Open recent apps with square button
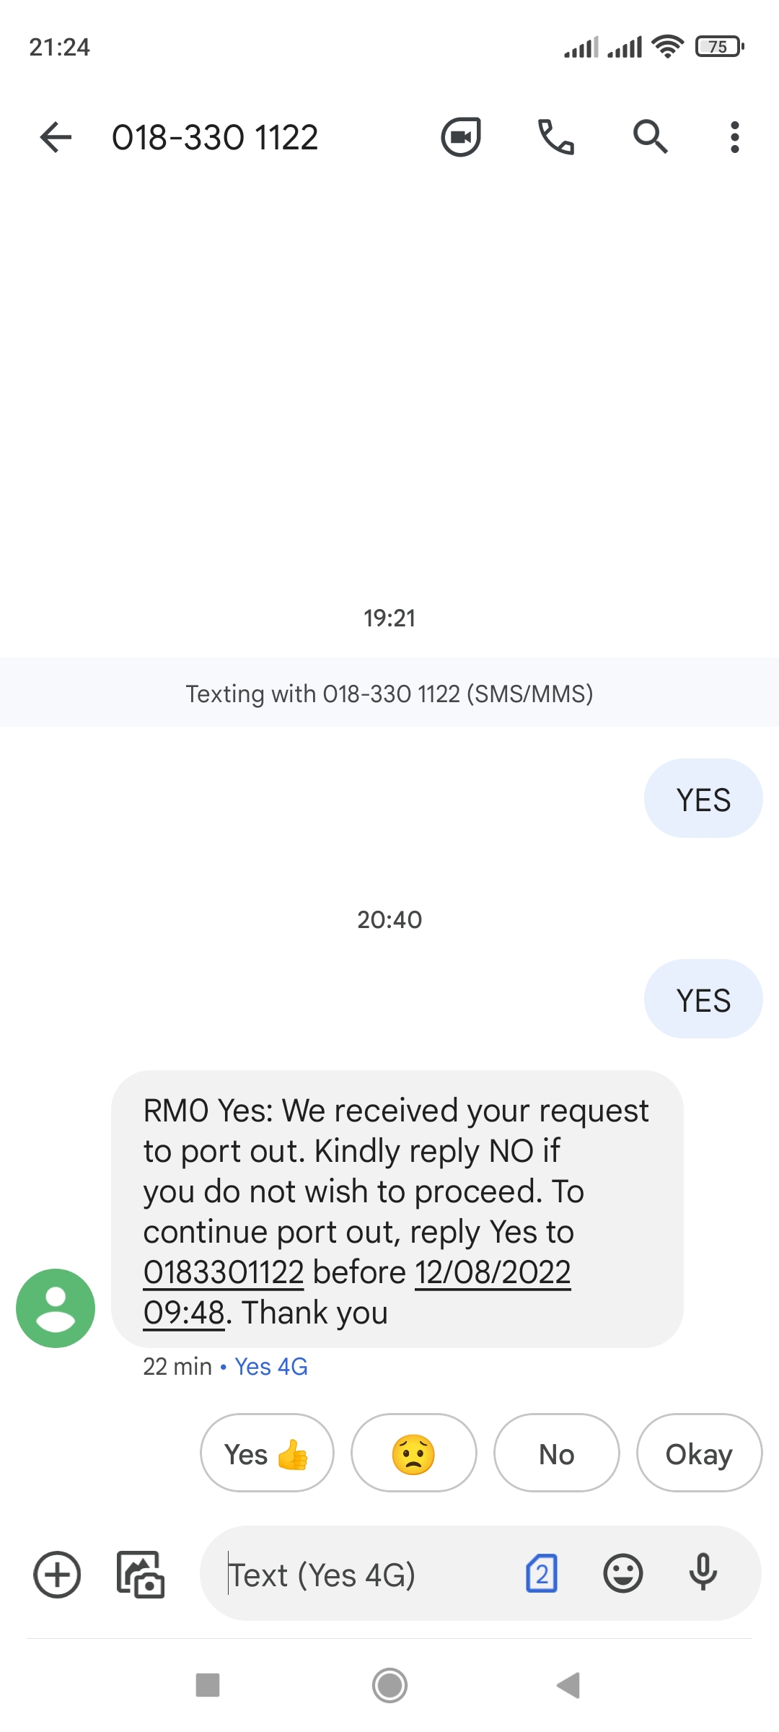This screenshot has width=779, height=1732. click(208, 1685)
